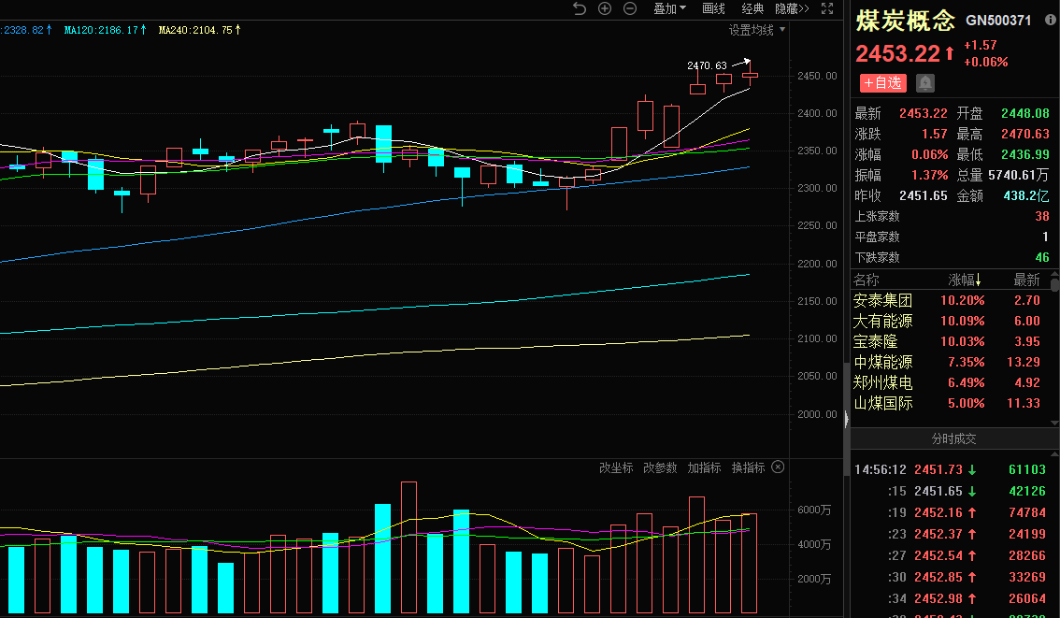Click the 分时成交 list scroll-up arrow
The width and height of the screenshot is (1060, 618).
tap(1054, 453)
